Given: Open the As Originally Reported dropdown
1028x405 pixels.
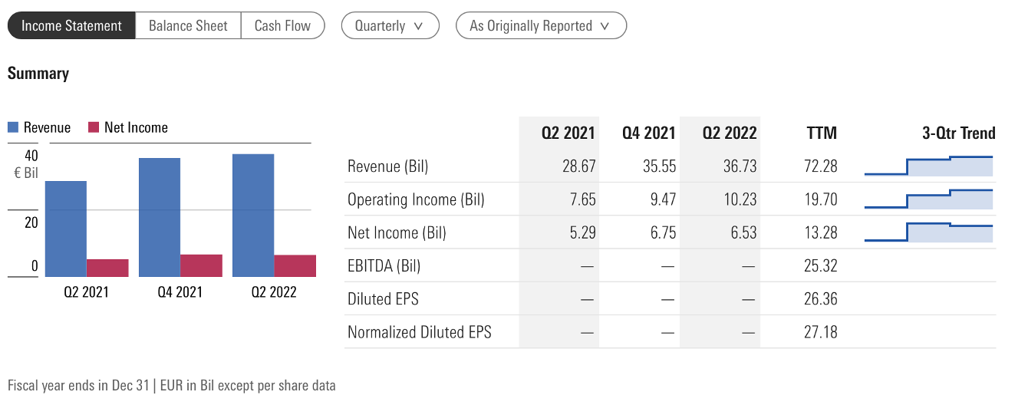Looking at the screenshot, I should pos(540,25).
